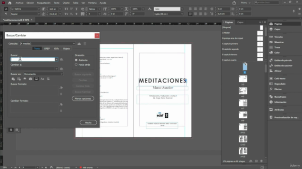This screenshot has width=302, height=169.
Task: Apply Strikethrough formatting
Action: pyautogui.click(x=76, y=14)
